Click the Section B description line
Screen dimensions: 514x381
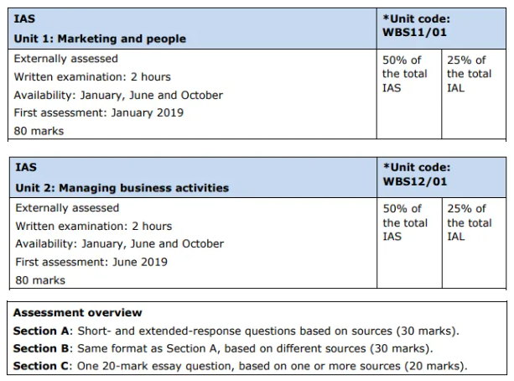[223, 348]
